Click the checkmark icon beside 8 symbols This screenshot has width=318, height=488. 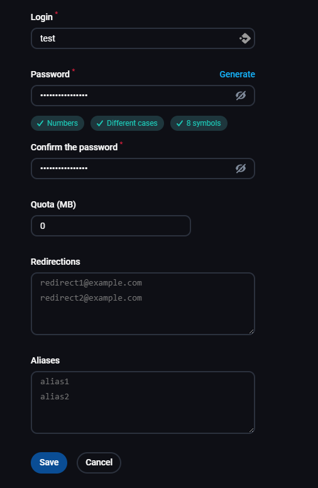pyautogui.click(x=180, y=123)
